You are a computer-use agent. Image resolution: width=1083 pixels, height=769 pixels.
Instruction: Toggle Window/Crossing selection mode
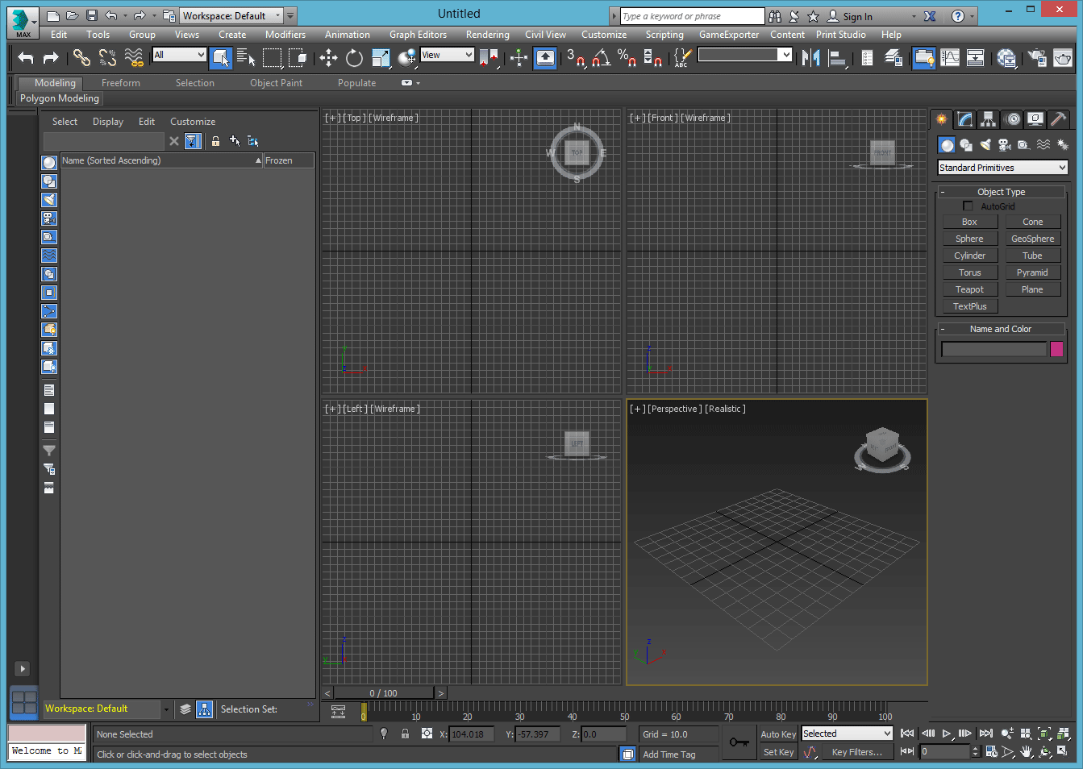click(x=298, y=57)
